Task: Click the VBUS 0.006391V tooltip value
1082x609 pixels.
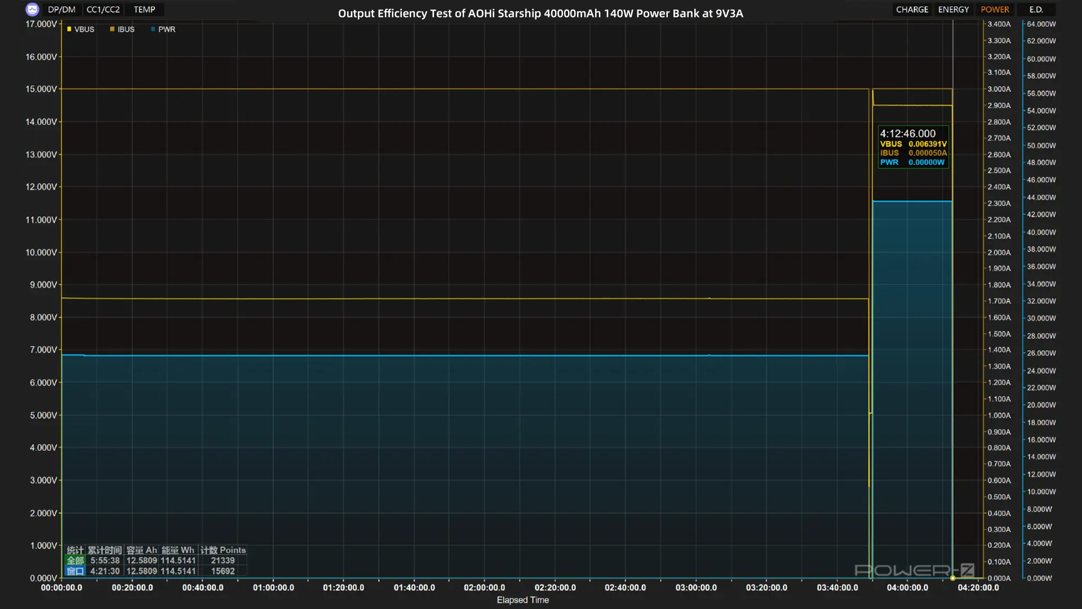Action: (914, 144)
